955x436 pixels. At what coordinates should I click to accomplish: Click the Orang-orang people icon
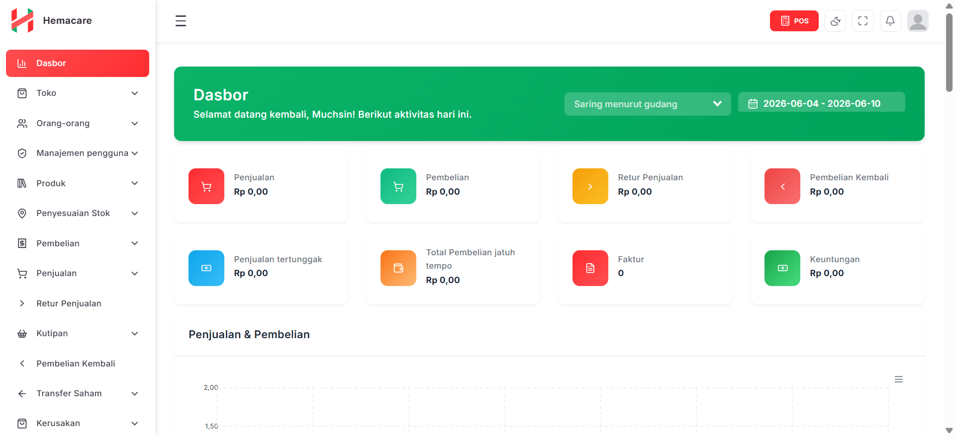coord(22,123)
